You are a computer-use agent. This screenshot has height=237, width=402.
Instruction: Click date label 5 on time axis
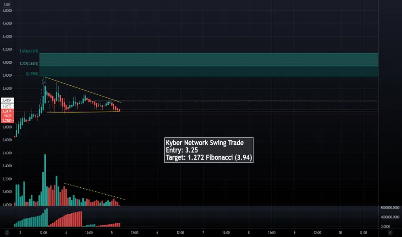(112, 233)
